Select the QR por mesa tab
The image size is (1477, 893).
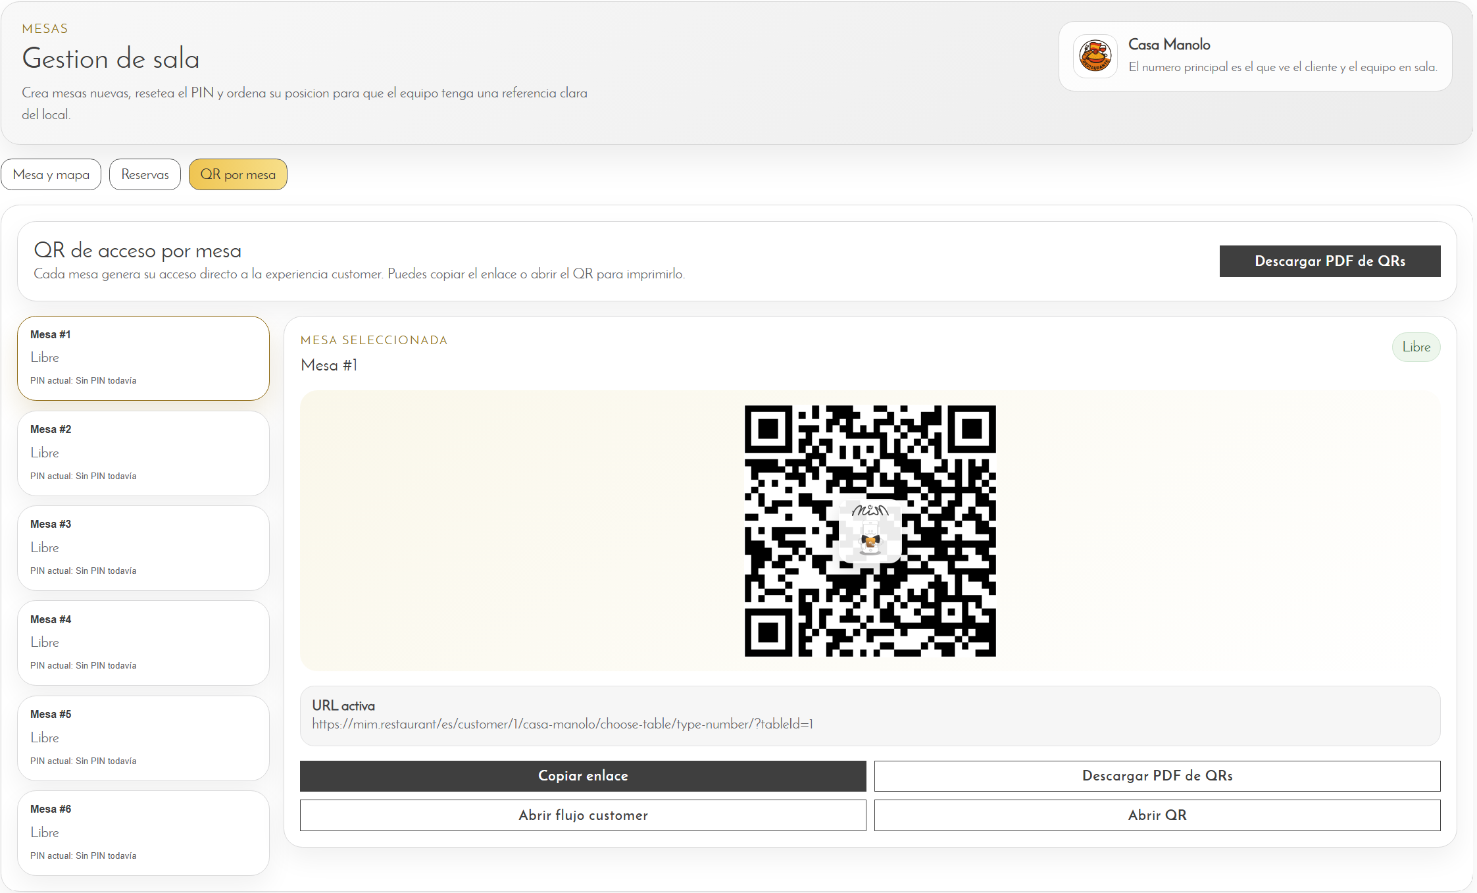click(x=238, y=174)
